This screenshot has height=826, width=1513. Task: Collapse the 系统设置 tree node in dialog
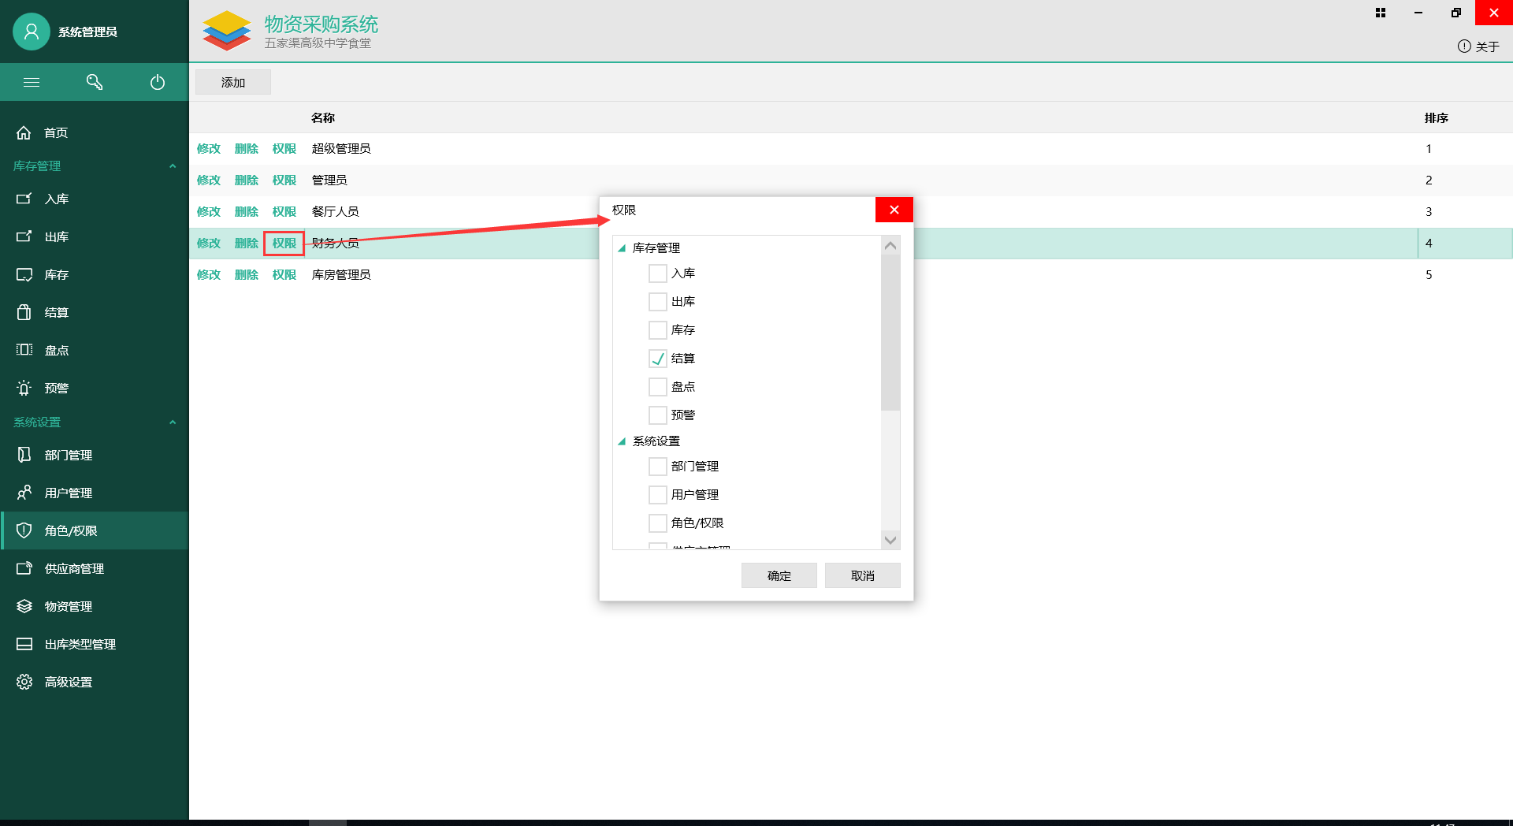tap(622, 441)
